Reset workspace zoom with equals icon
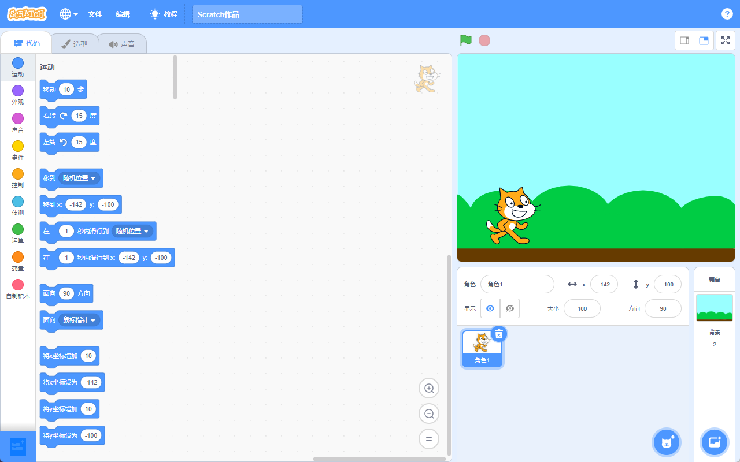This screenshot has width=740, height=462. click(x=429, y=439)
